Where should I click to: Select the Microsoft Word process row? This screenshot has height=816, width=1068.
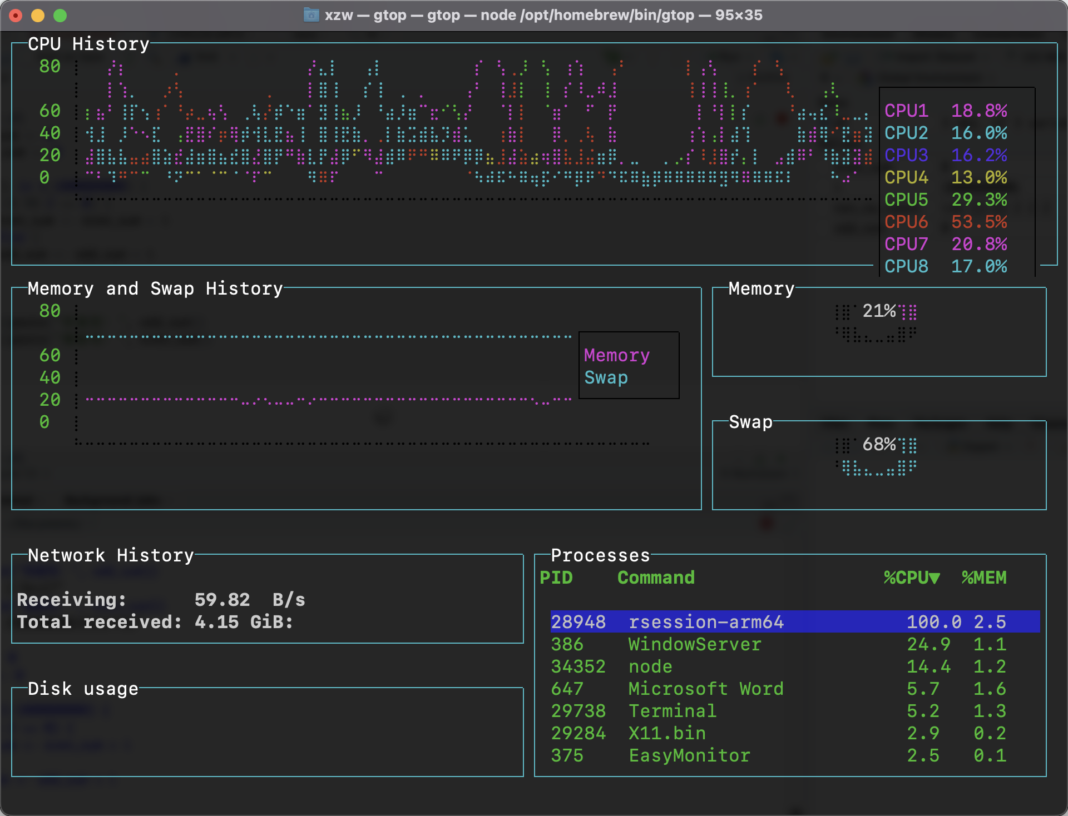pyautogui.click(x=795, y=689)
